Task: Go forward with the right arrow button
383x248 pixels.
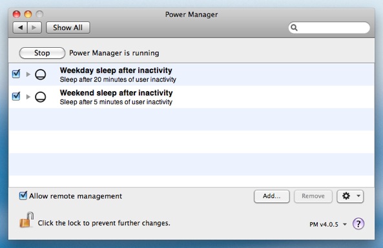Action: point(34,28)
